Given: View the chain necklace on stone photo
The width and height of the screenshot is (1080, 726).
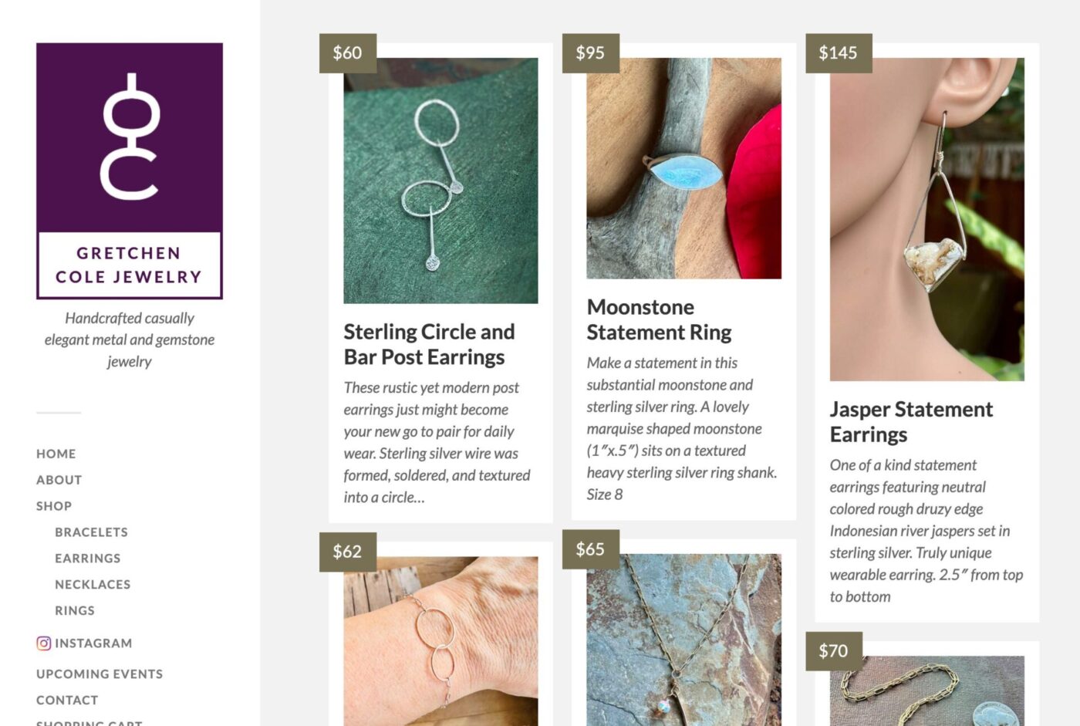Looking at the screenshot, I should tap(683, 640).
